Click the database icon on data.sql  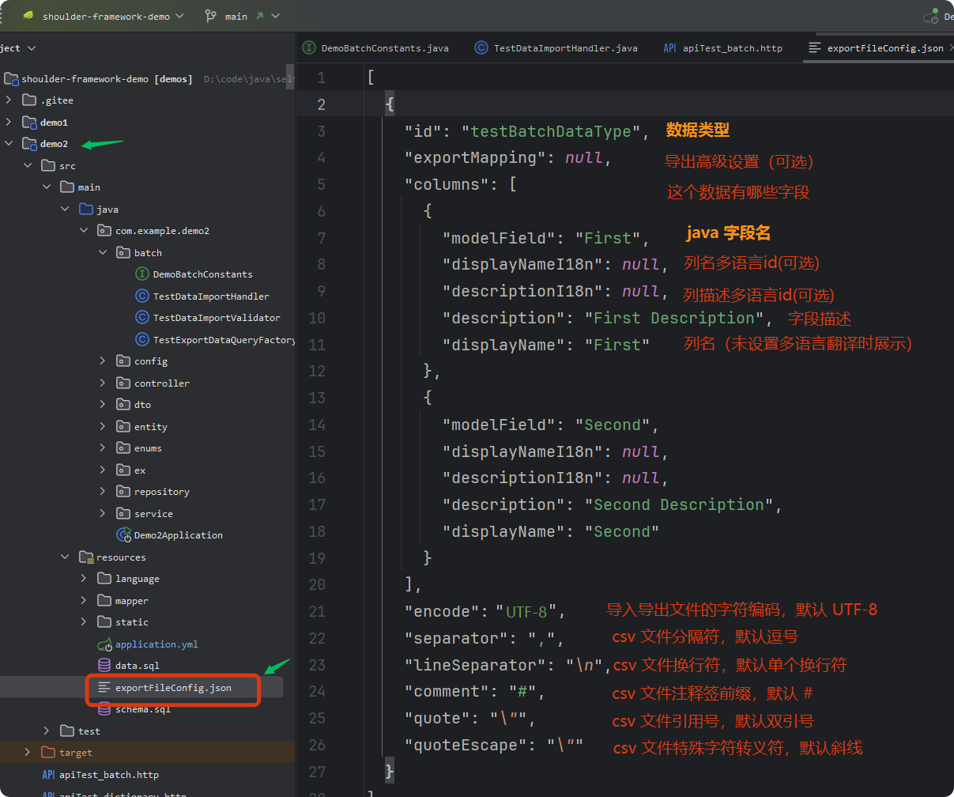tap(104, 666)
